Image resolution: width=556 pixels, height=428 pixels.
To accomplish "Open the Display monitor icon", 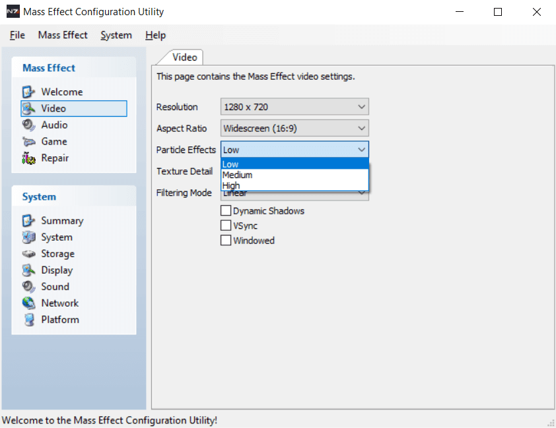I will (28, 270).
